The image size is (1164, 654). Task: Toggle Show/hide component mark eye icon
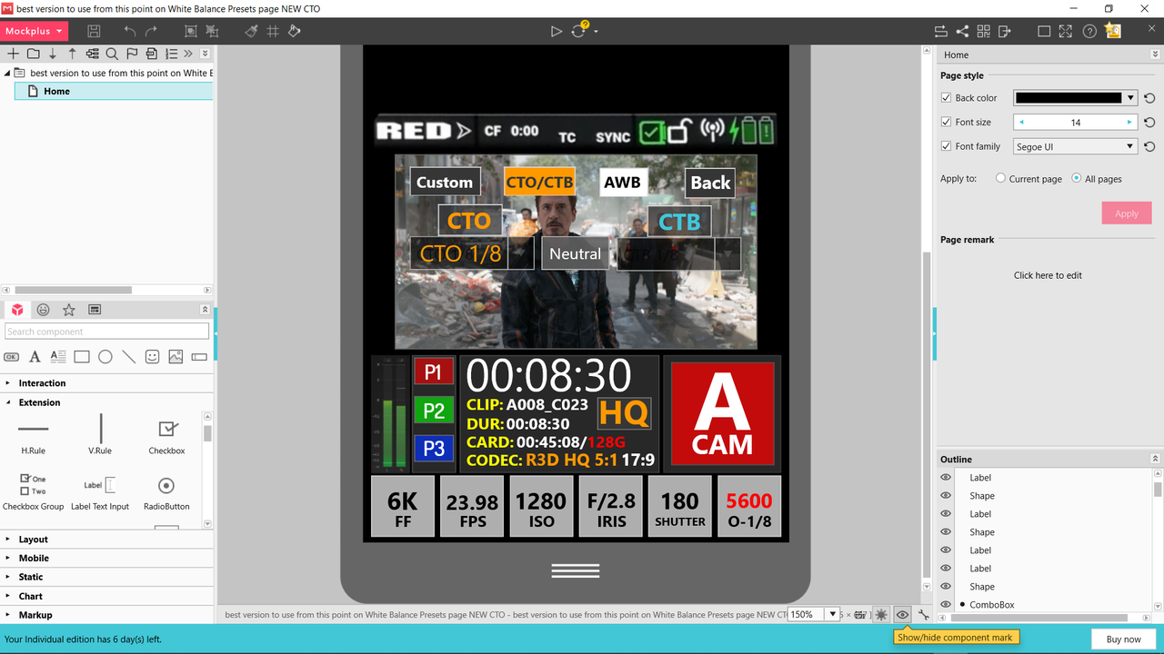(902, 615)
